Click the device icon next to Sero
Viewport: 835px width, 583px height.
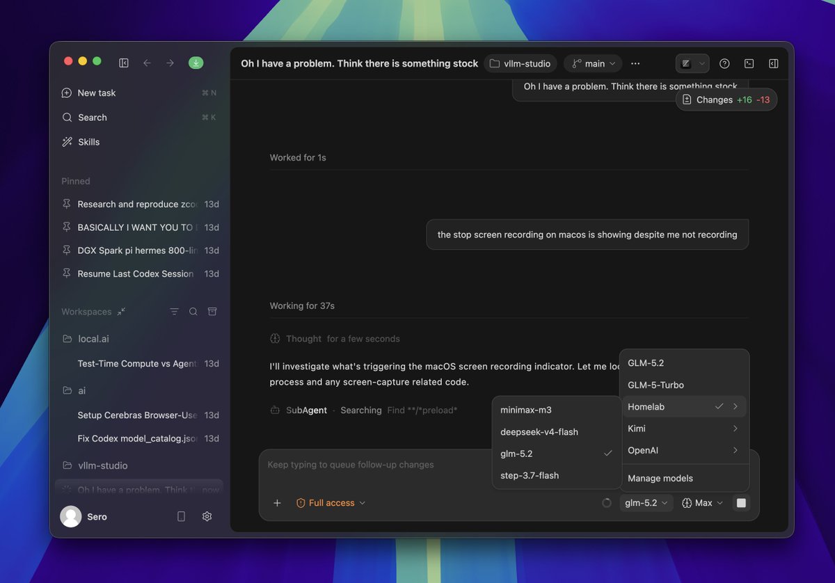181,517
